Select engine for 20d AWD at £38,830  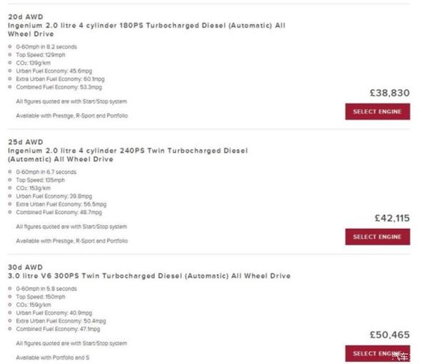tap(377, 111)
